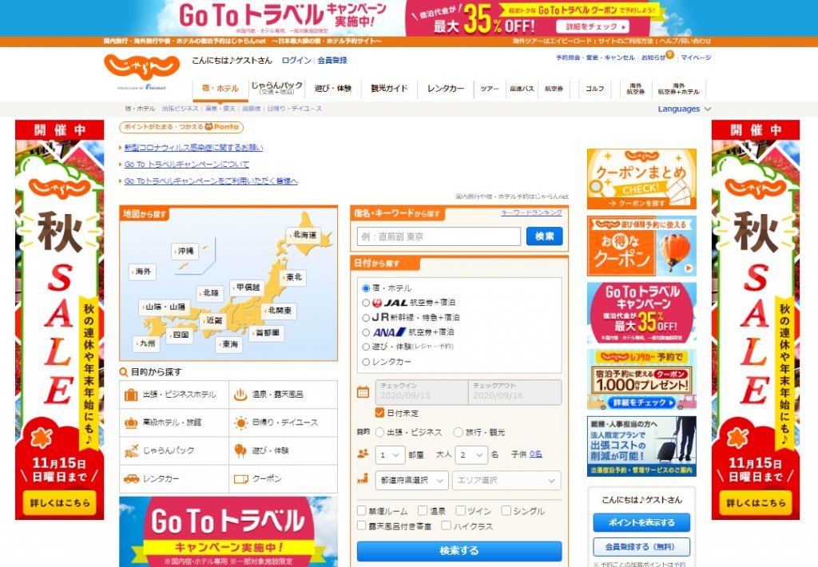Open the エリア選択 dropdown
Image resolution: width=818 pixels, height=567 pixels.
[506, 480]
